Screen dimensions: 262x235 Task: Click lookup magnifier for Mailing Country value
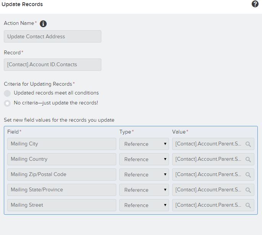[x=248, y=160]
